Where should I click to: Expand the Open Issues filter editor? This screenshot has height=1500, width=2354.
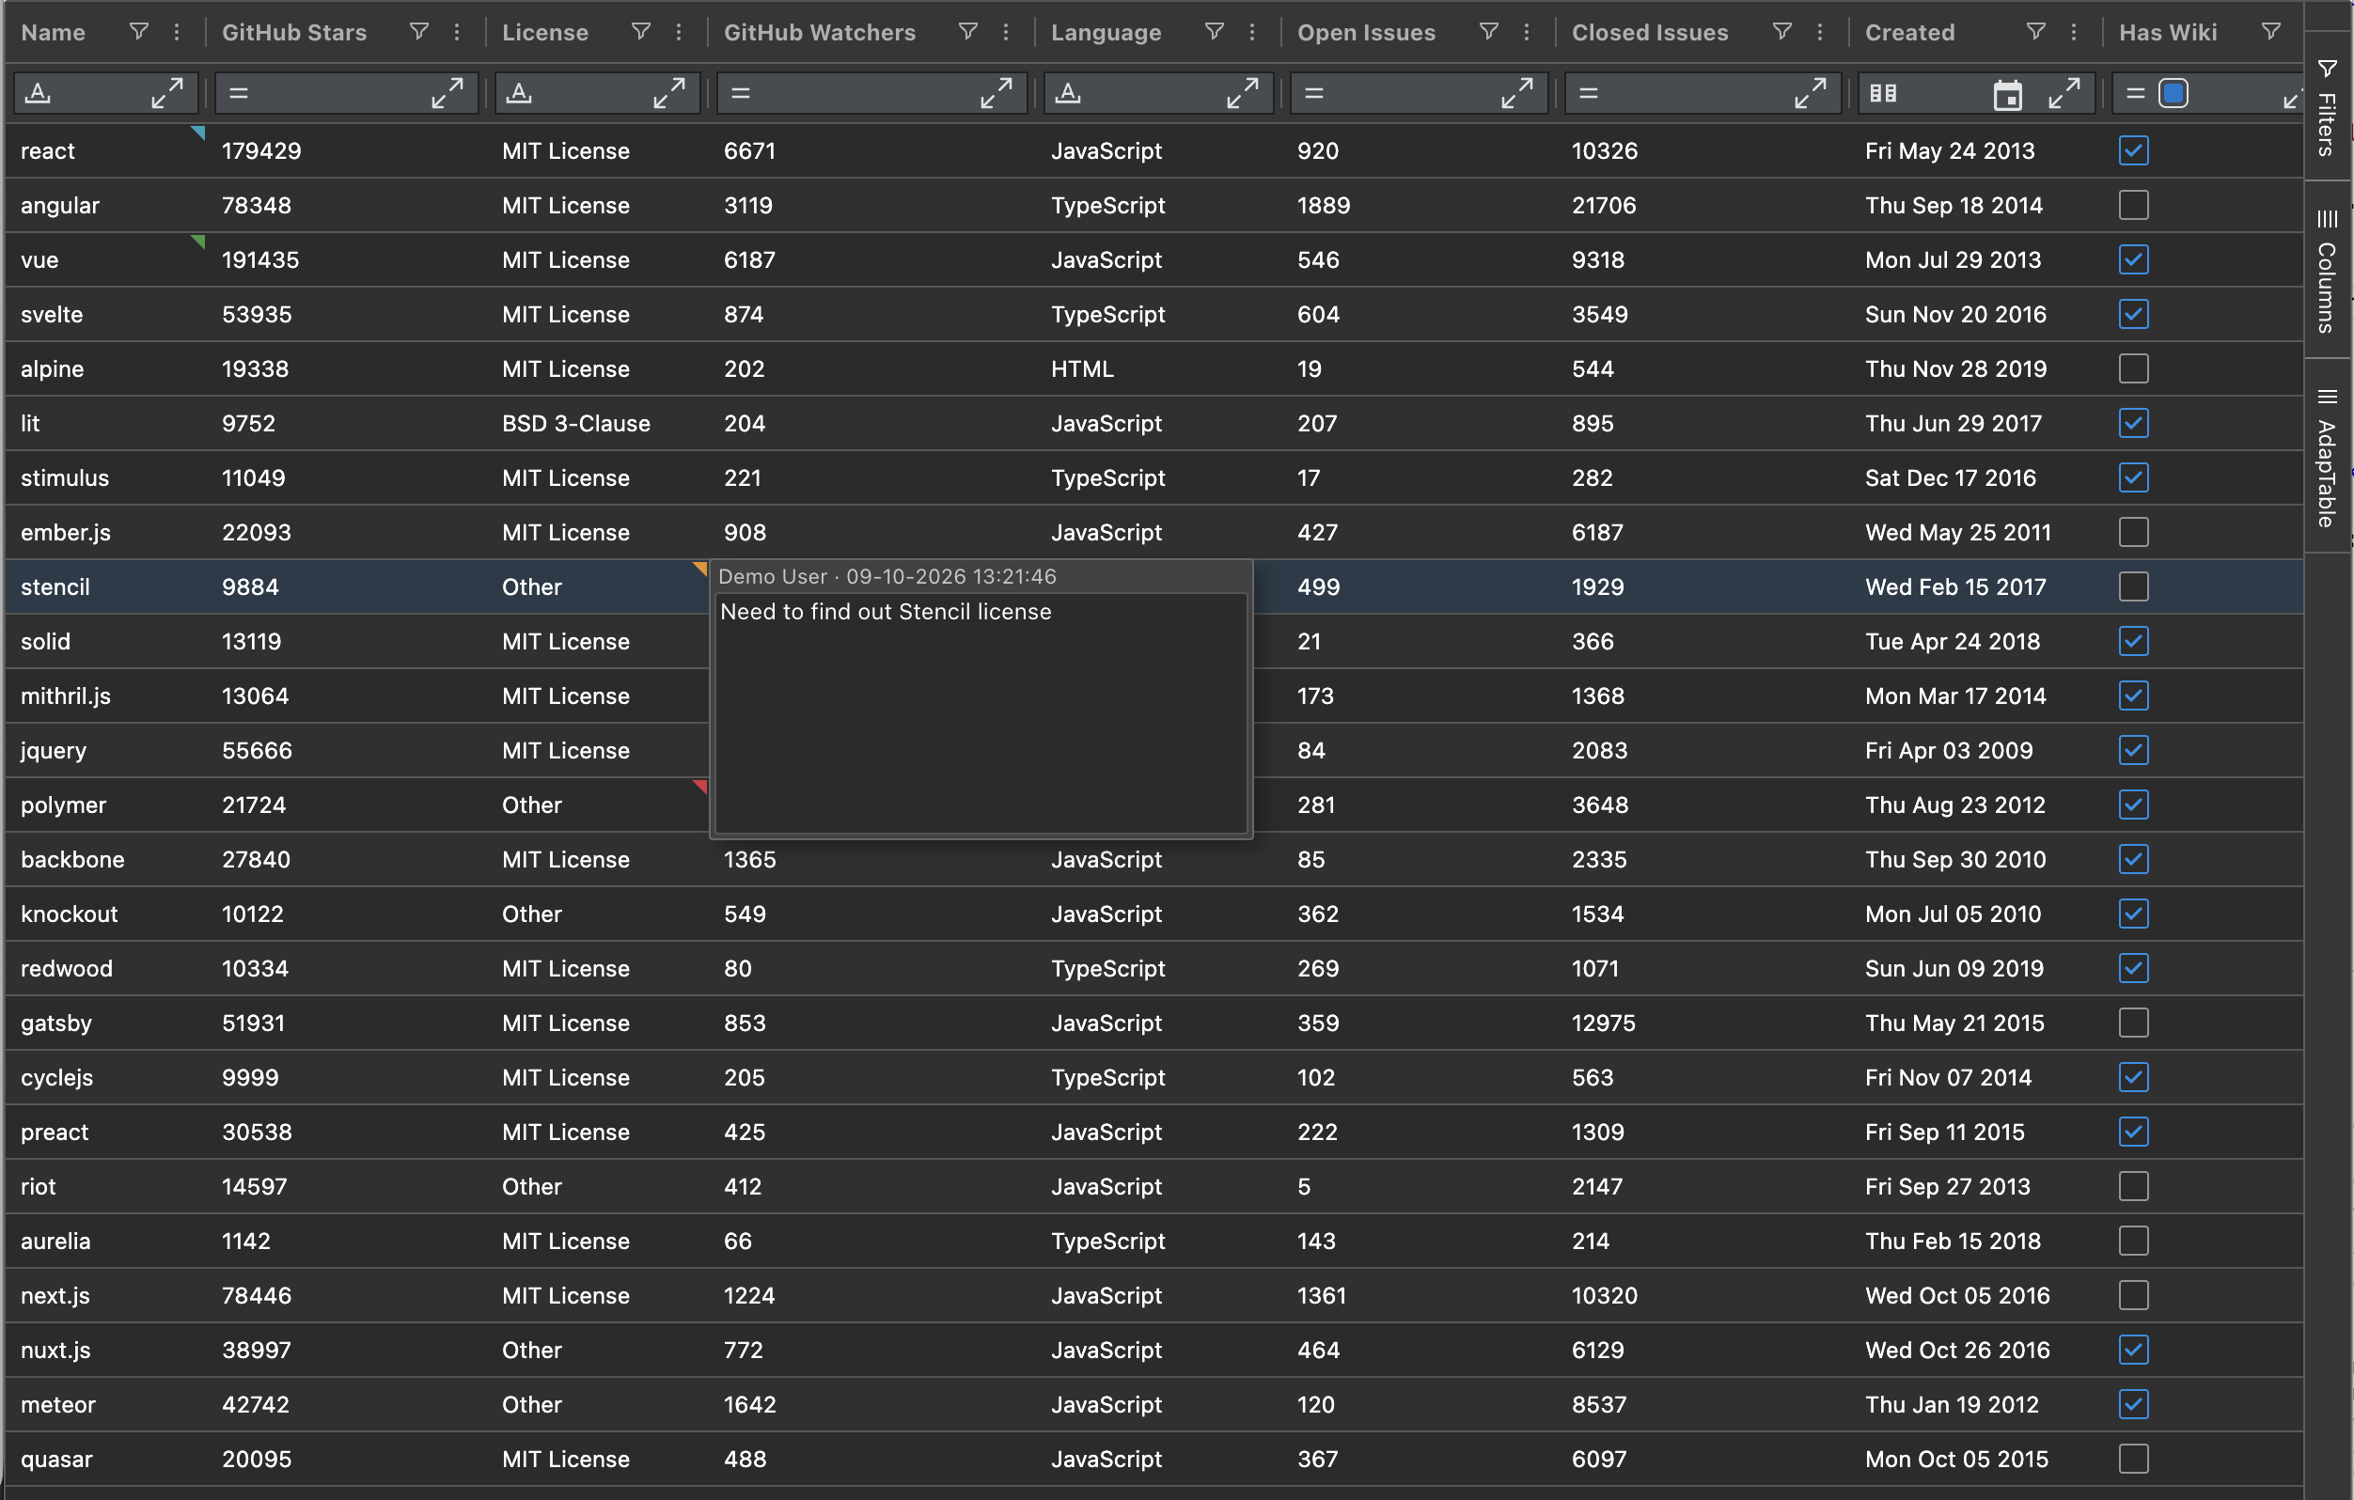[1518, 94]
